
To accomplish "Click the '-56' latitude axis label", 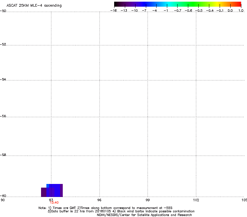I will [3, 116].
